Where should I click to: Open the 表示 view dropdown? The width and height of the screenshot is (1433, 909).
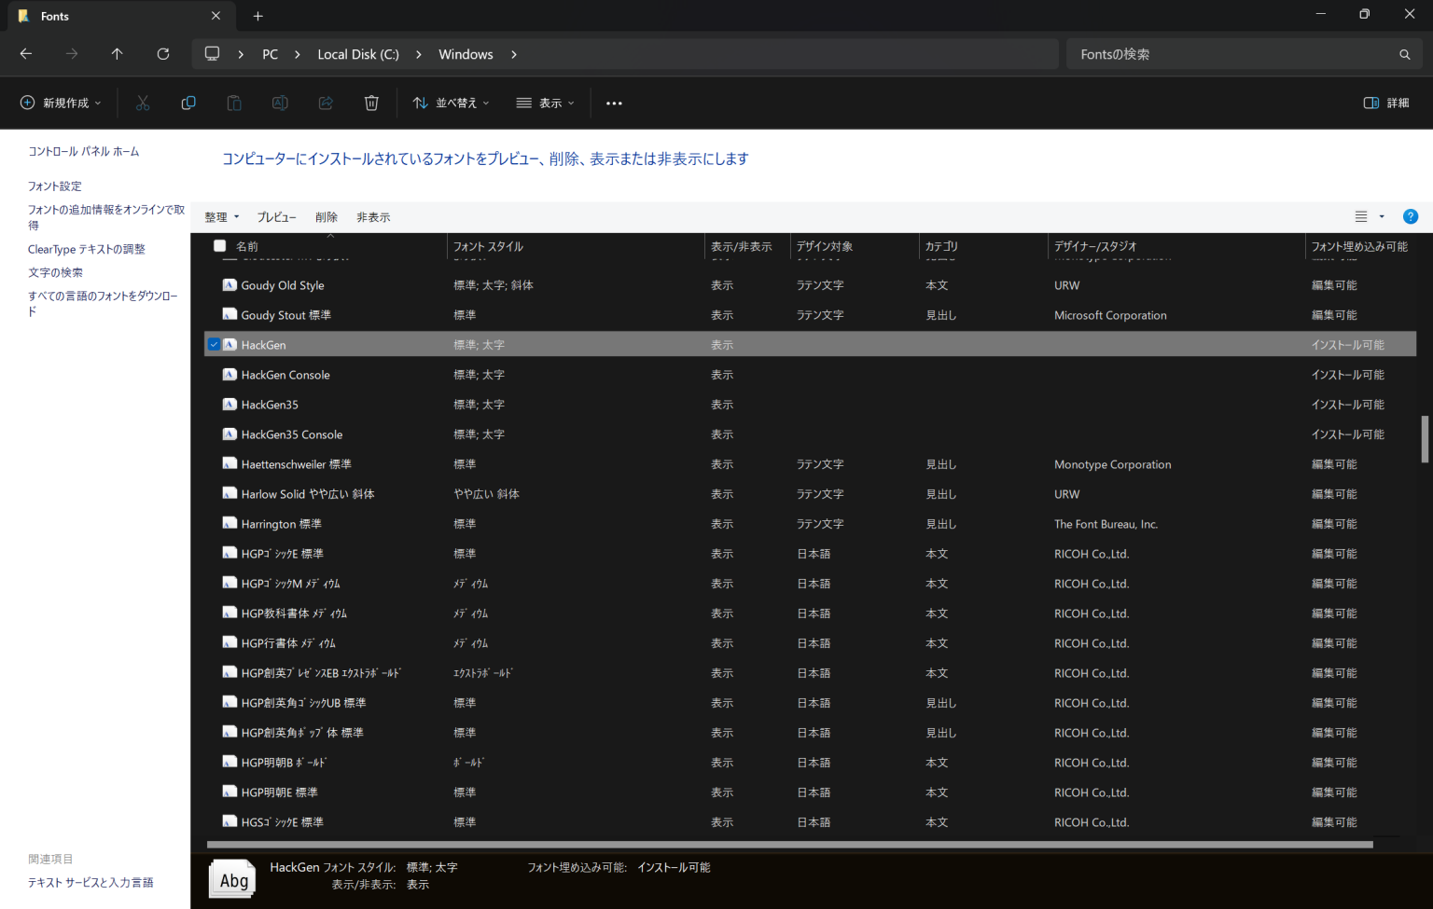(546, 103)
